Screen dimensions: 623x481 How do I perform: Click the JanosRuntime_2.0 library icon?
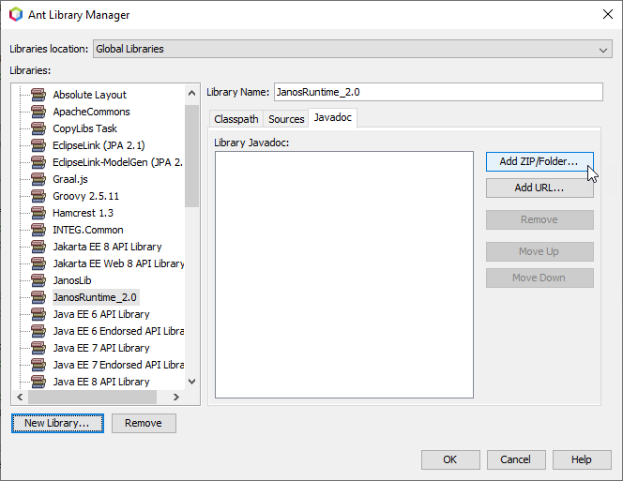click(x=38, y=297)
